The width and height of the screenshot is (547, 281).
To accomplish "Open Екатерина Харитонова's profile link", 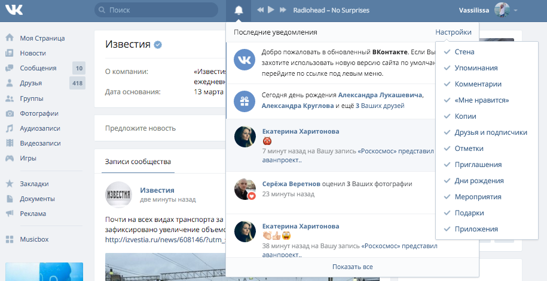I will 301,131.
